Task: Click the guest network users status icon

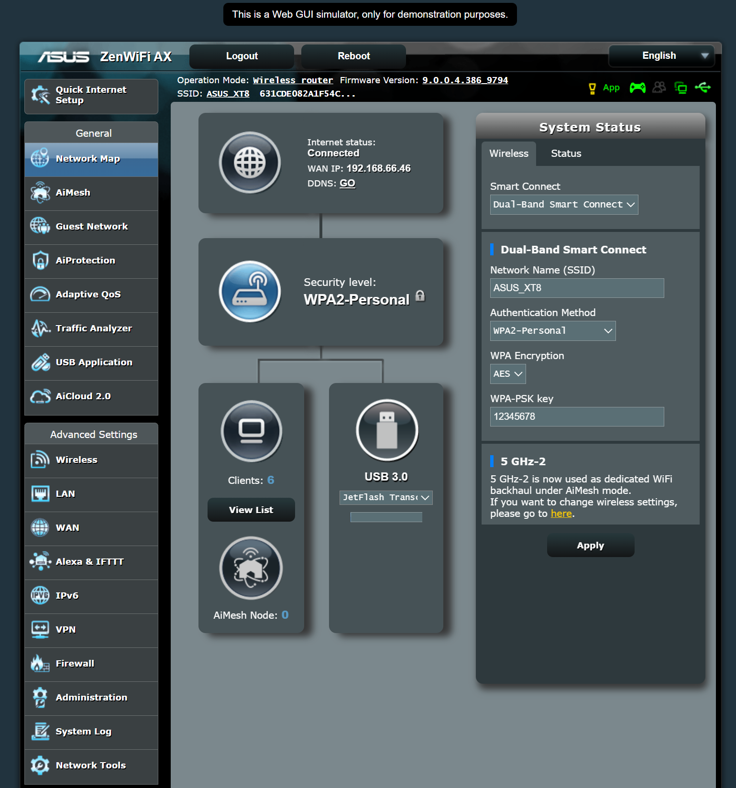Action: tap(659, 87)
